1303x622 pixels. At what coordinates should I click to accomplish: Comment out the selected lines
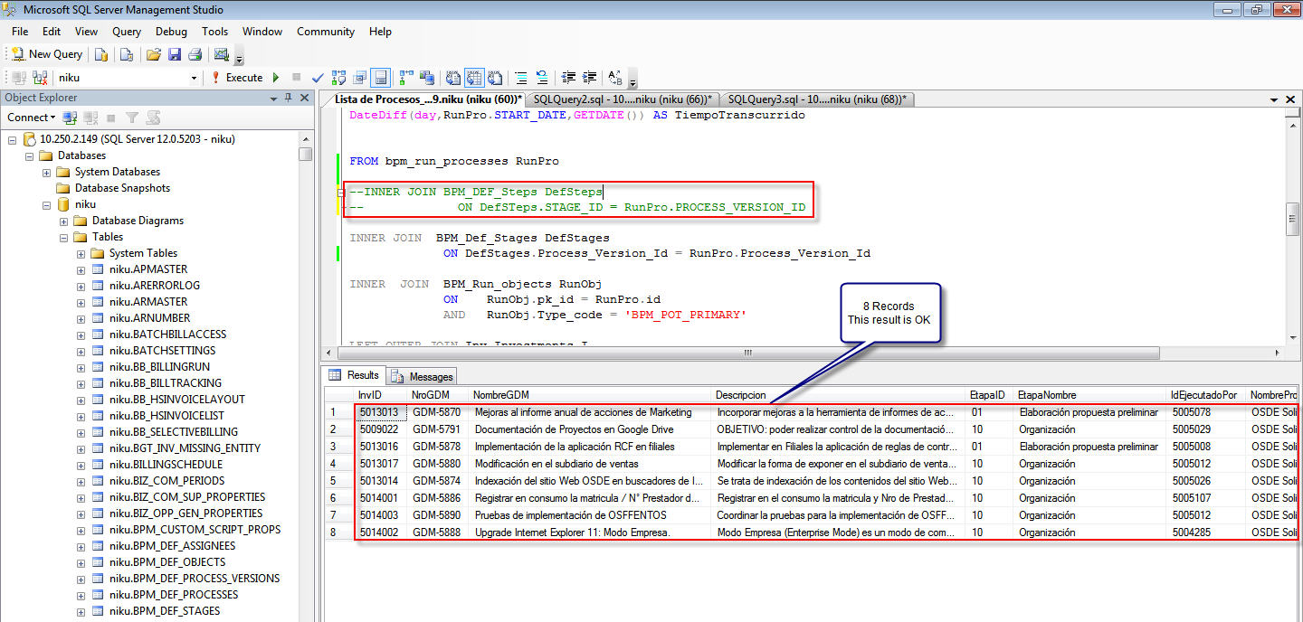pos(521,78)
